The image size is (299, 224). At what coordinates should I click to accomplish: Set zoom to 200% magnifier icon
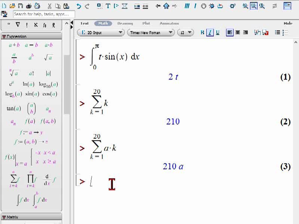(262, 6)
